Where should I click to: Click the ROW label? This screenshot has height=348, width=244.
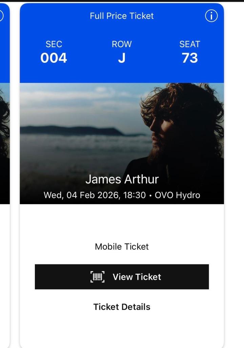coord(122,44)
